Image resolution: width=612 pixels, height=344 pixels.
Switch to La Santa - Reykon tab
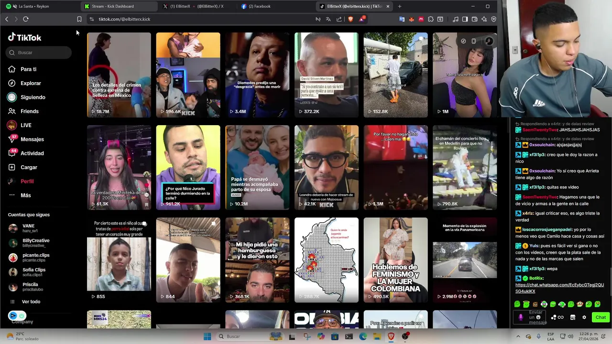coord(39,6)
